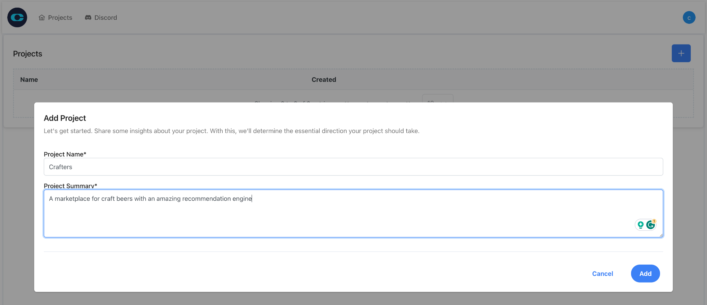Click the home icon beside Projects
707x305 pixels.
tap(42, 18)
